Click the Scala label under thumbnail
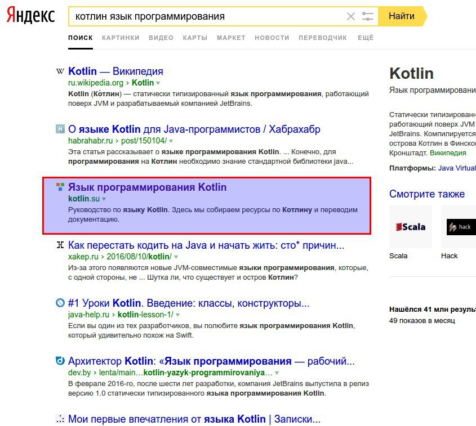476x426 pixels. coord(398,256)
